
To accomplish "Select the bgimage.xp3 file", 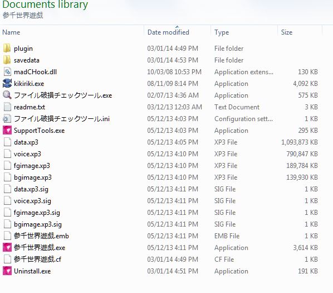I will point(33,177).
